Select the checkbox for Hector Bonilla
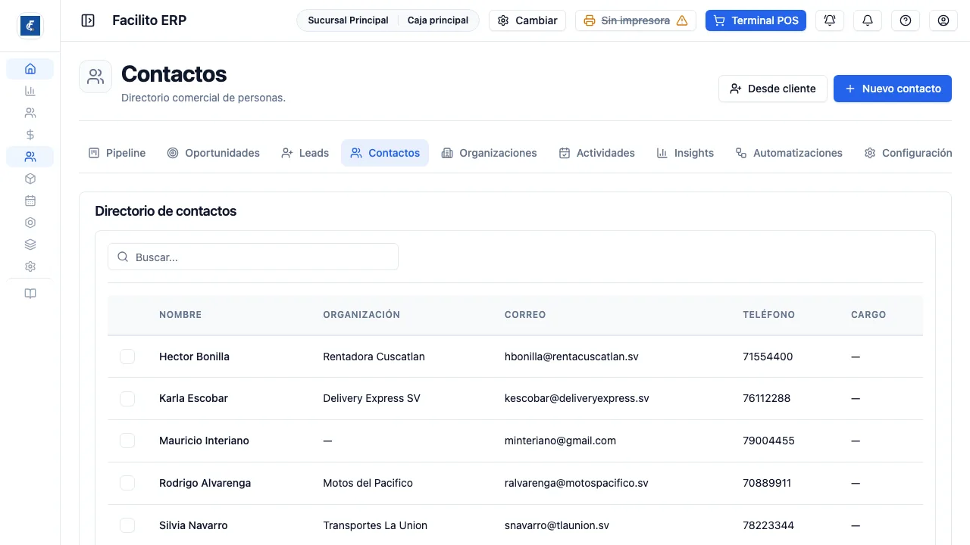This screenshot has height=545, width=970. [x=127, y=357]
